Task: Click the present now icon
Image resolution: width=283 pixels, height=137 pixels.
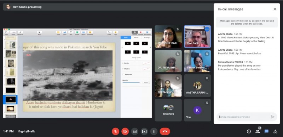Action: [144, 131]
